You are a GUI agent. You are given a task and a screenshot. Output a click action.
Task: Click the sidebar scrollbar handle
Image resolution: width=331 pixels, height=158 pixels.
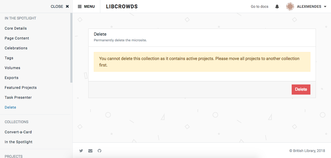[x=71, y=47]
